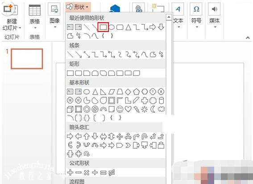253x184 pixels.
Task: Select the smiley face shape
Action: (120, 109)
